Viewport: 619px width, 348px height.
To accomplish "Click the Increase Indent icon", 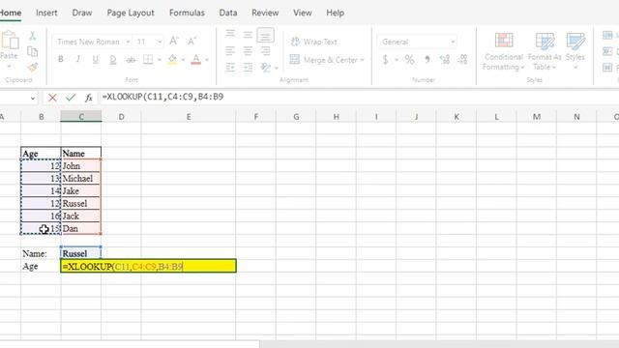I will [x=248, y=68].
